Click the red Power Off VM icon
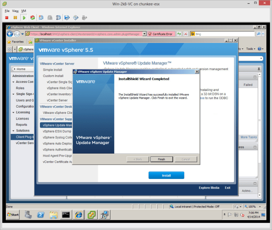Screen dimensions: 272x230 point(7,17)
